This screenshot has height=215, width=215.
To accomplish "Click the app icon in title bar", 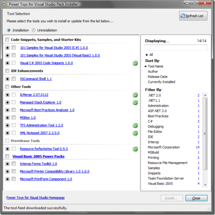I will [5, 4].
